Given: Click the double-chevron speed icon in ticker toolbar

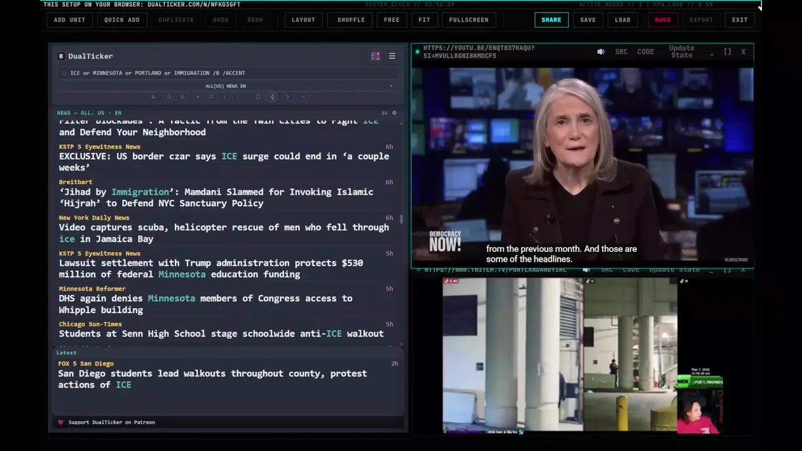Looking at the screenshot, I should (211, 97).
